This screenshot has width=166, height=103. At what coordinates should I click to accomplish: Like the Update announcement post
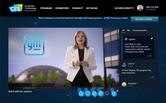click(x=150, y=56)
